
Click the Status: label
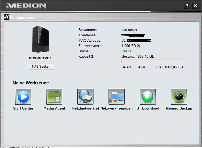[x=84, y=51]
